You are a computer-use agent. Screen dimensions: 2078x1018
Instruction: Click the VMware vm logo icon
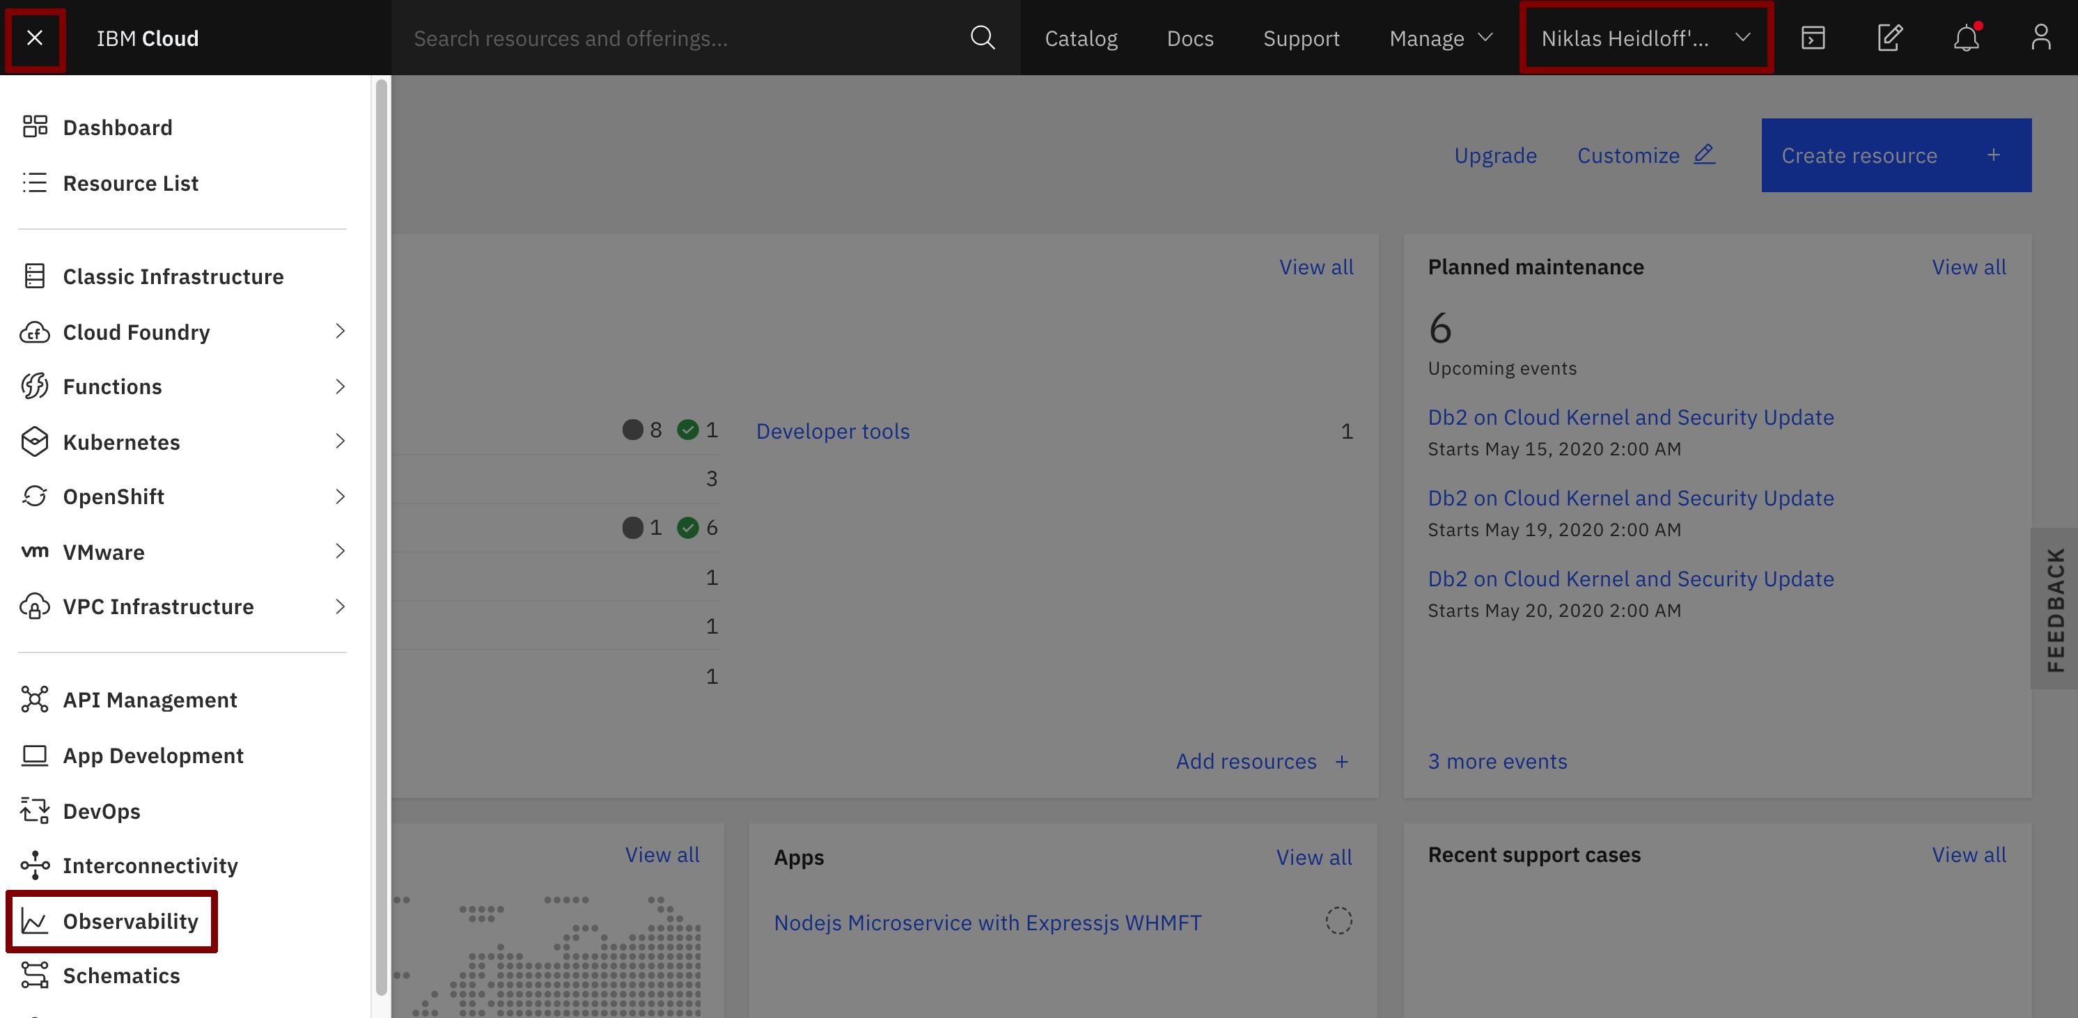click(35, 551)
